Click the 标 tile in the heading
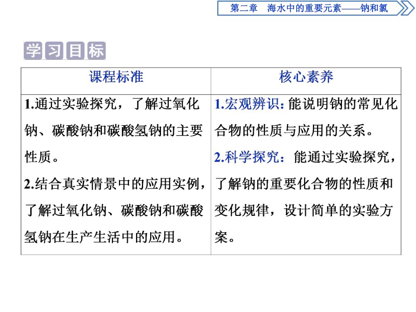416x312 pixels. [97, 50]
